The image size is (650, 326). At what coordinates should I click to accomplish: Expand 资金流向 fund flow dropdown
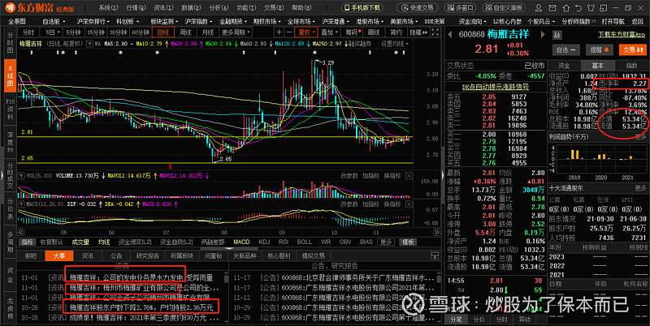coord(473,22)
